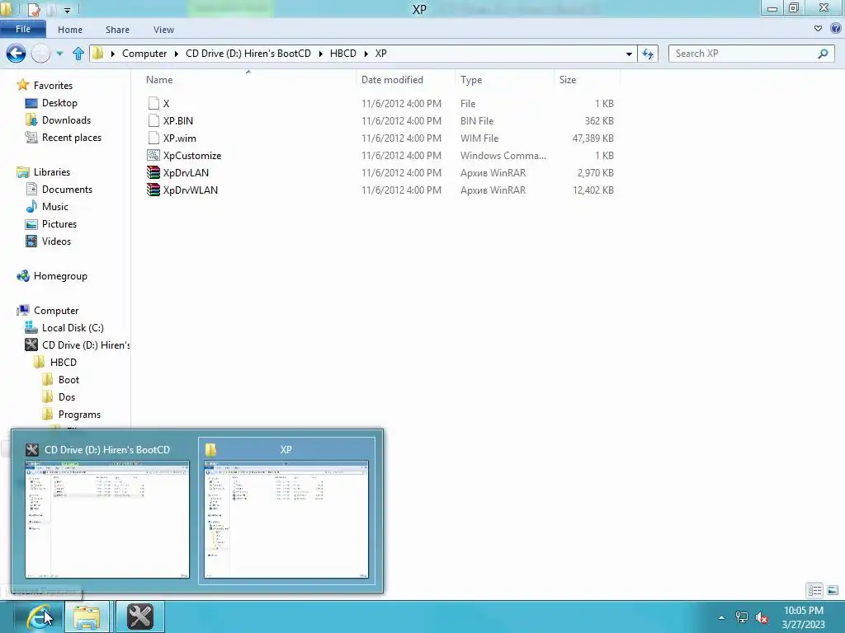Image resolution: width=845 pixels, height=633 pixels.
Task: Select Computer in the navigation pane
Action: (x=56, y=310)
